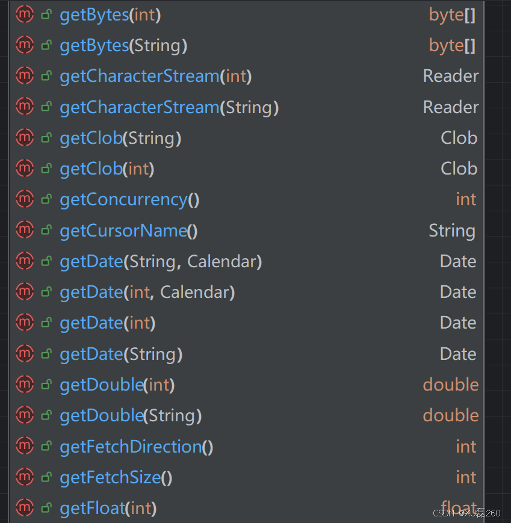Select the getConcurrency() method entry

pos(129,199)
